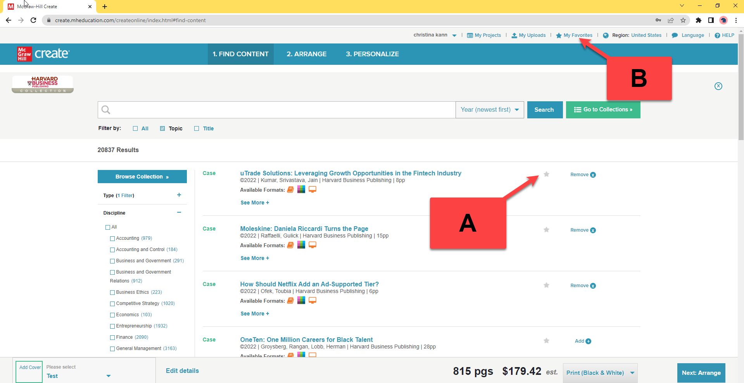The image size is (744, 383).
Task: Open the Year (newest first) sort dropdown
Action: pyautogui.click(x=489, y=110)
